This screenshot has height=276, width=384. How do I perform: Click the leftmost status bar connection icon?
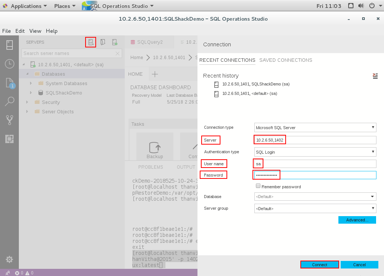click(8, 273)
